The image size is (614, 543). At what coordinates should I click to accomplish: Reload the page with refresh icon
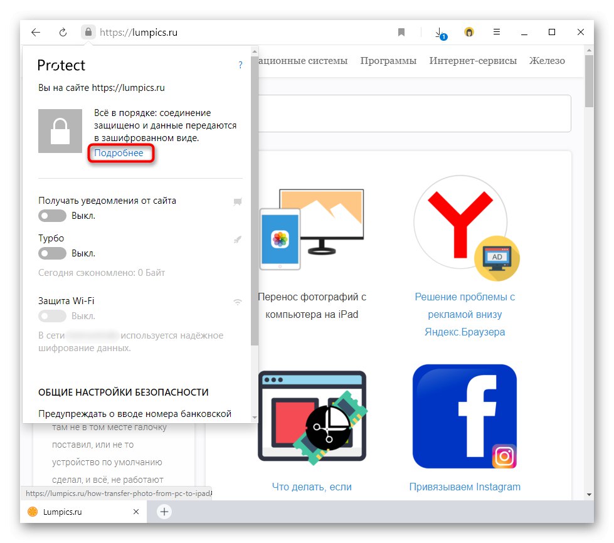[x=63, y=32]
